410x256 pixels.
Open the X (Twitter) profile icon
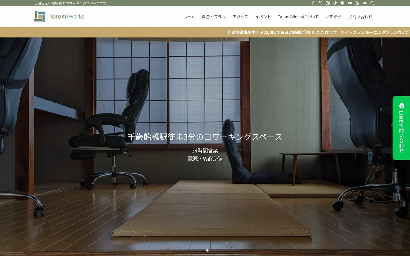pyautogui.click(x=320, y=3)
